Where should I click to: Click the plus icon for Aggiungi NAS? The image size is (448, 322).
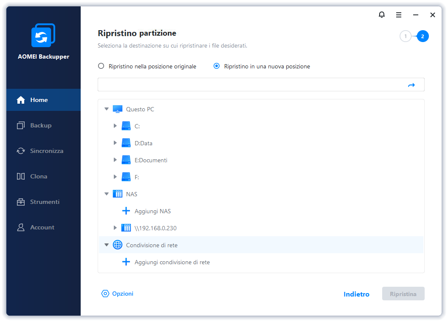[x=126, y=211]
